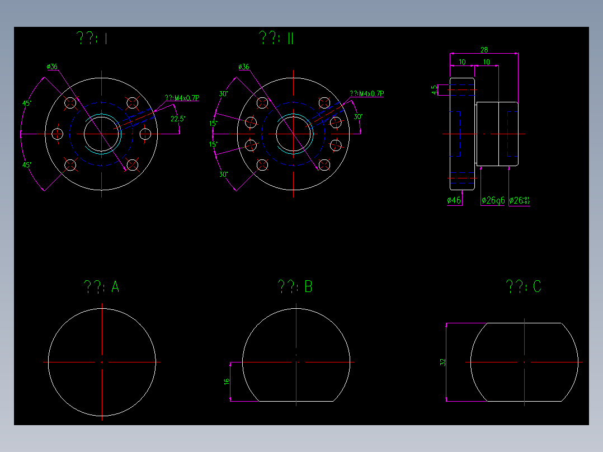Select the shape label ending in 'C'
The image size is (603, 452).
(x=524, y=286)
